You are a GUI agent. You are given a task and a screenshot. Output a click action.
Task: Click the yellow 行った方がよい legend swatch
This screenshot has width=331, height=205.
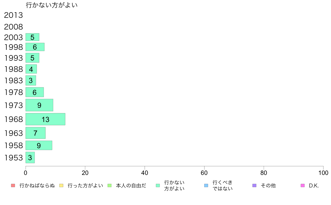61,186
